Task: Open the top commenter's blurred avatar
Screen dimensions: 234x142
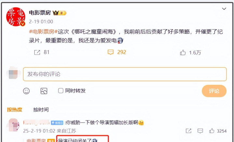Action: pyautogui.click(x=14, y=125)
